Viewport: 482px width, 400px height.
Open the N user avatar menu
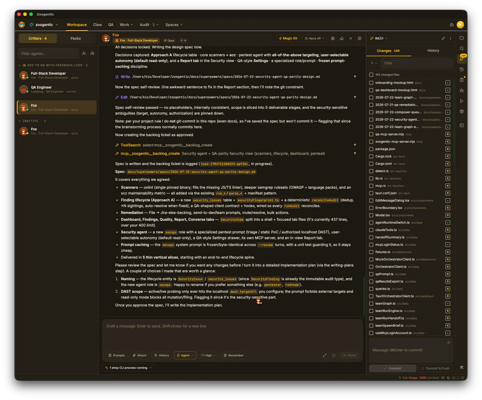coord(460,24)
